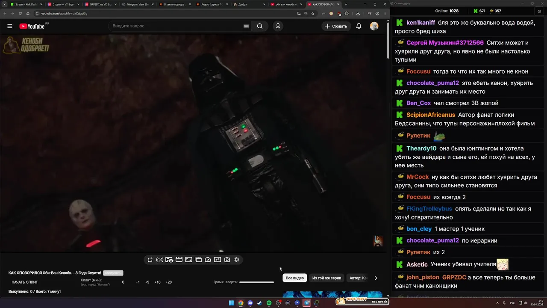
Task: Take a screenshot with the camera icon
Action: 227,260
